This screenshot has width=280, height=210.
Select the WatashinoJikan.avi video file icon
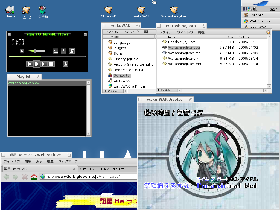(164, 47)
